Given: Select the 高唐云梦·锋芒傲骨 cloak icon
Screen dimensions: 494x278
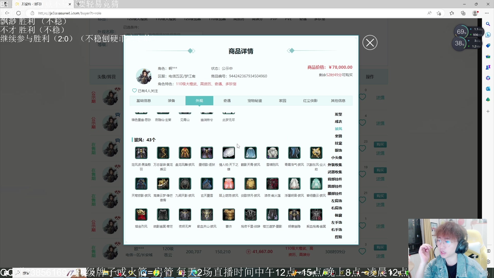Looking at the screenshot, I should tap(163, 184).
